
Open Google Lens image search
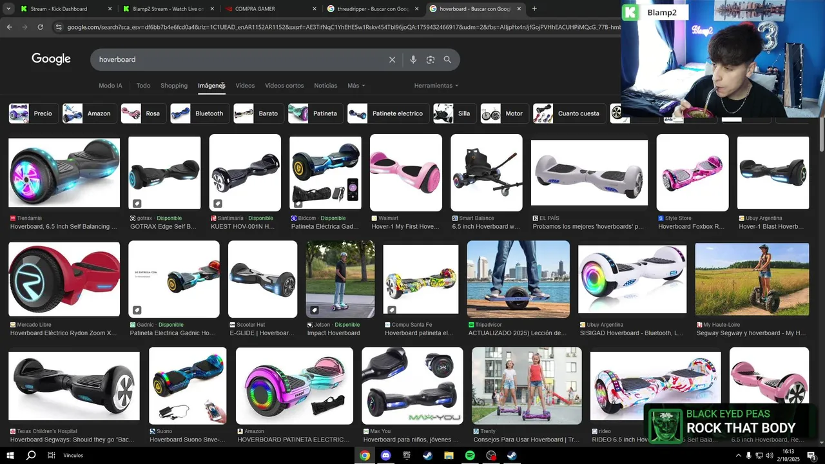(x=430, y=59)
